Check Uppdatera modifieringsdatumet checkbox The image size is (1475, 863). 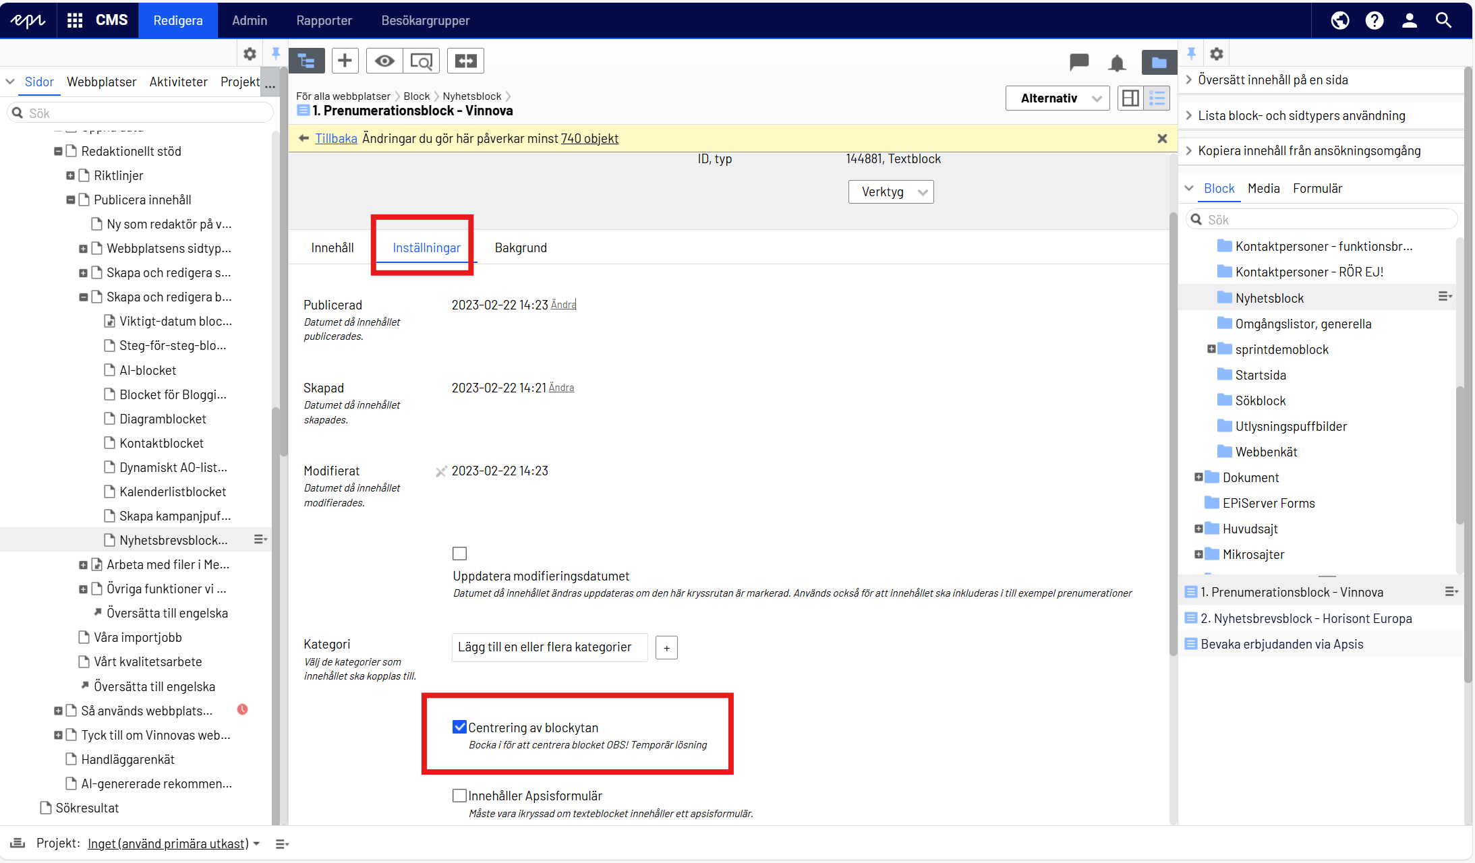tap(459, 554)
